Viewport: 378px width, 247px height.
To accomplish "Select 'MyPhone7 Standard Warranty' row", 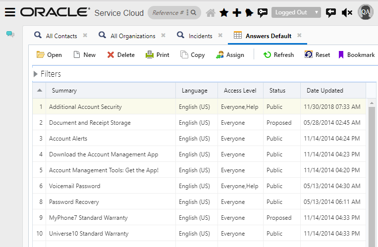I will coord(199,218).
